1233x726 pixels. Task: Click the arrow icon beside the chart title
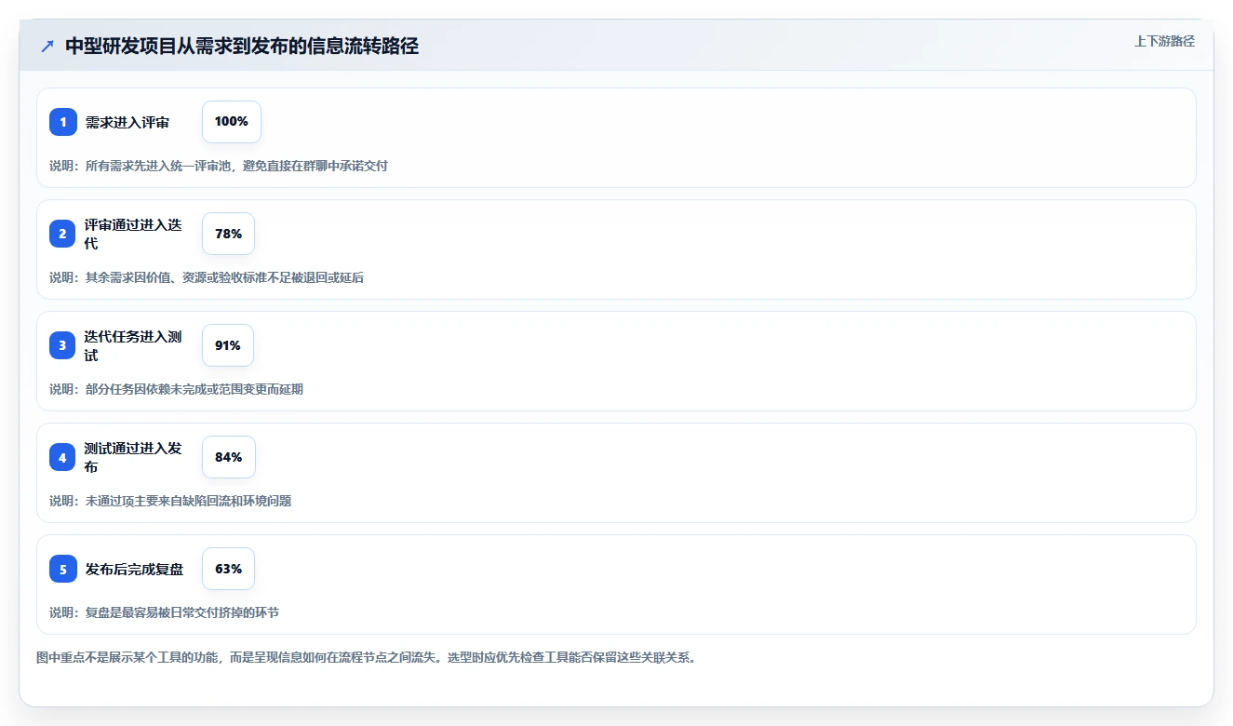tap(47, 47)
